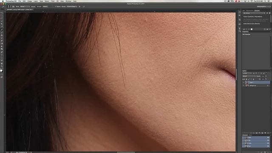Select the Rectangular Marquee tool

pos(2,15)
